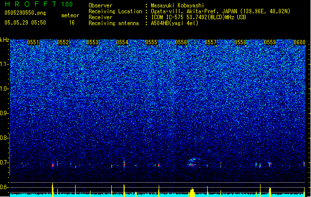Click the large meteor echo cluster after 0556
Screen dimensions: 311x197
click(x=192, y=162)
